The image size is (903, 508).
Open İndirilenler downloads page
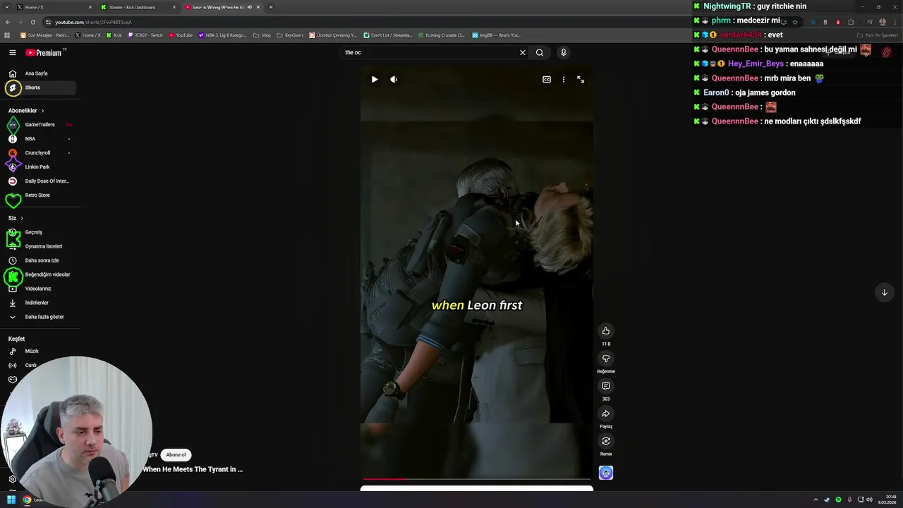click(x=40, y=303)
